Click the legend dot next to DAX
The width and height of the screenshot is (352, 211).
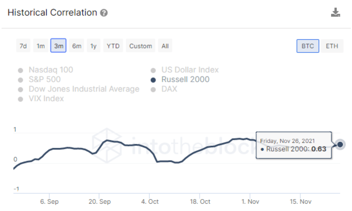153,89
